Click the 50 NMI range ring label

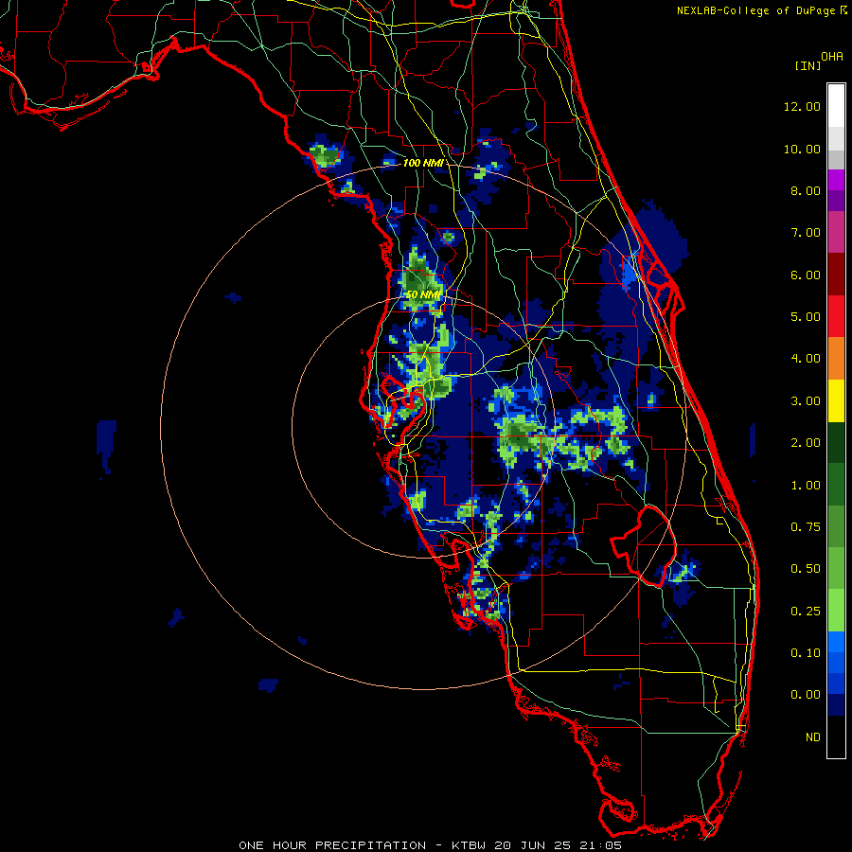(424, 294)
